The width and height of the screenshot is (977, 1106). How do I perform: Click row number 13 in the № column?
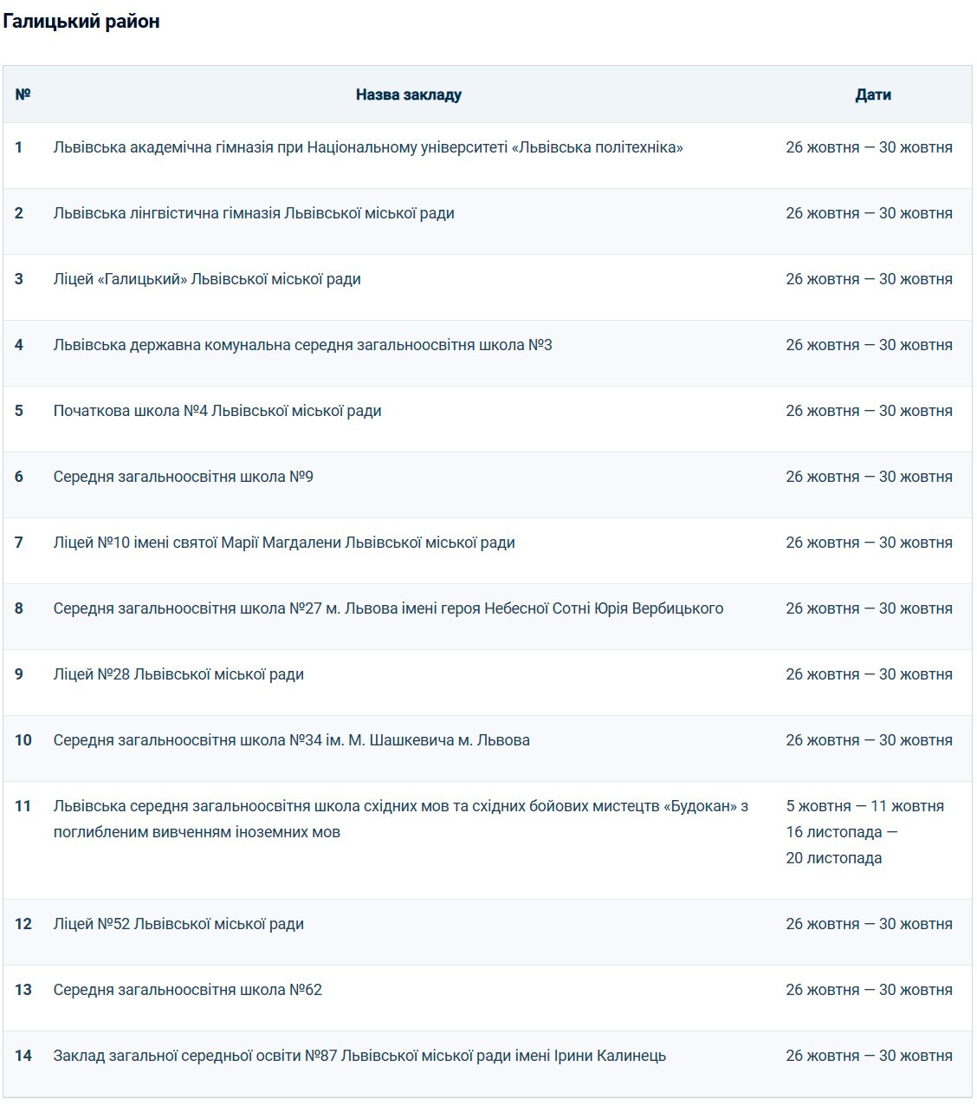pyautogui.click(x=23, y=990)
